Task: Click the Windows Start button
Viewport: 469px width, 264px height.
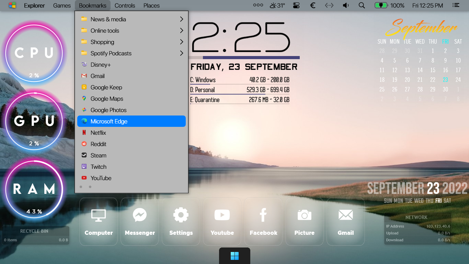Action: coord(235,256)
